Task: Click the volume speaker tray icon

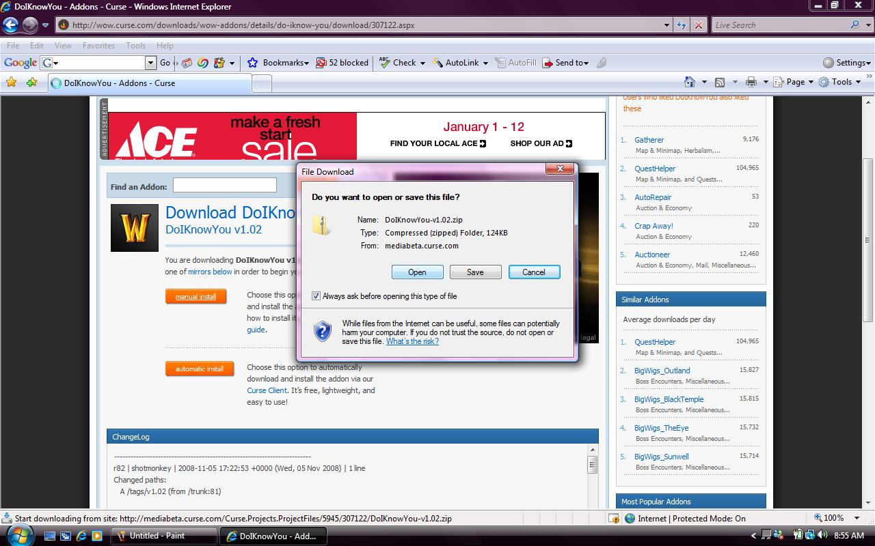Action: coord(822,536)
